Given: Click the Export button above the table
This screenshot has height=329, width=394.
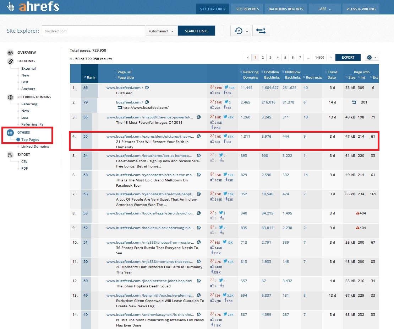Looking at the screenshot, I should [348, 57].
